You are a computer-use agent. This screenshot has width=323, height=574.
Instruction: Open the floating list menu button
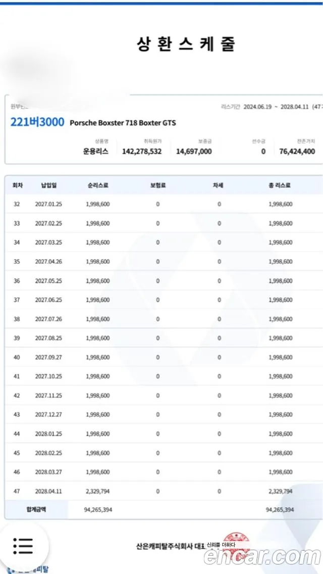pos(23,546)
